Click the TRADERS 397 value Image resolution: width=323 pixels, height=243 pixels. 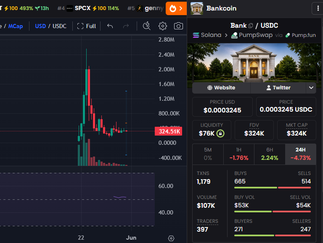click(x=202, y=230)
